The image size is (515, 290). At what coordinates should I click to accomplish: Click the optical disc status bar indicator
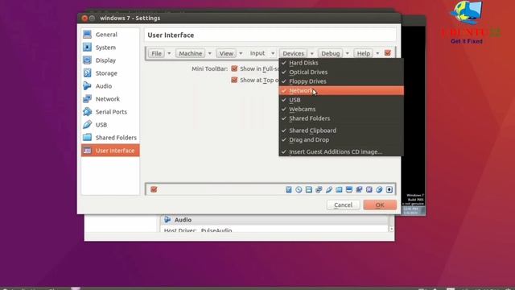coord(299,189)
